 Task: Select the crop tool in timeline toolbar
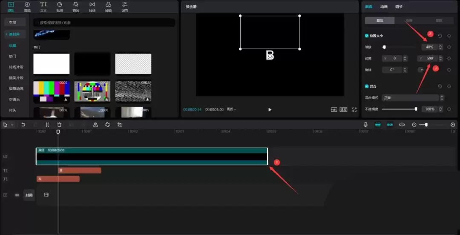[120, 125]
